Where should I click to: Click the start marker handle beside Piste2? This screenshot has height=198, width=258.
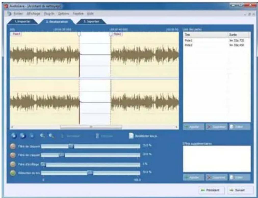point(111,34)
